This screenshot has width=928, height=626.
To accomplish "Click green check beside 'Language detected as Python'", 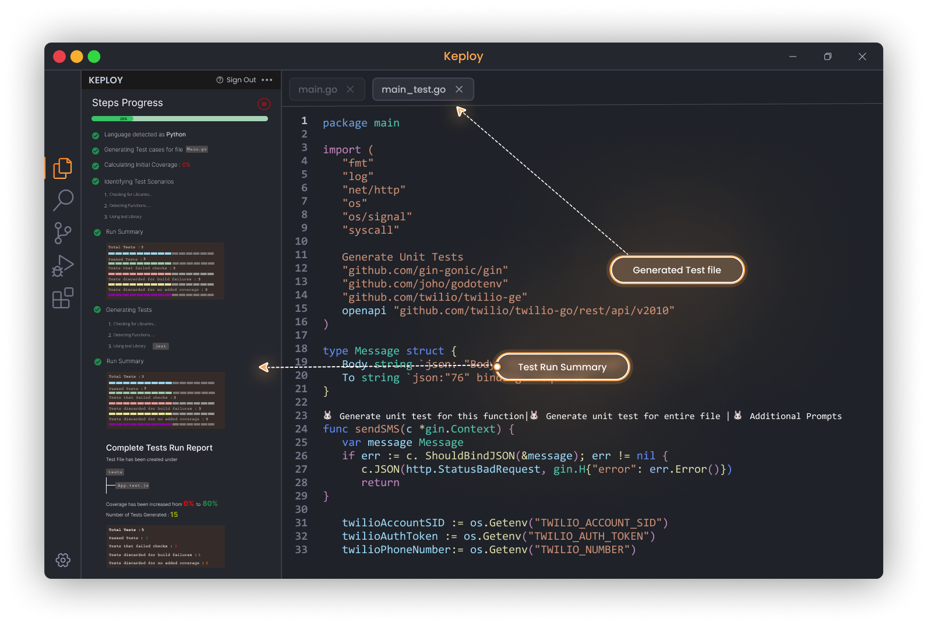I will tap(96, 135).
